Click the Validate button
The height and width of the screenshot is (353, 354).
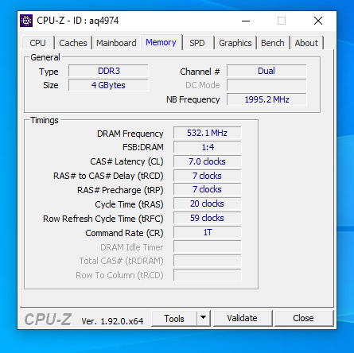[243, 318]
